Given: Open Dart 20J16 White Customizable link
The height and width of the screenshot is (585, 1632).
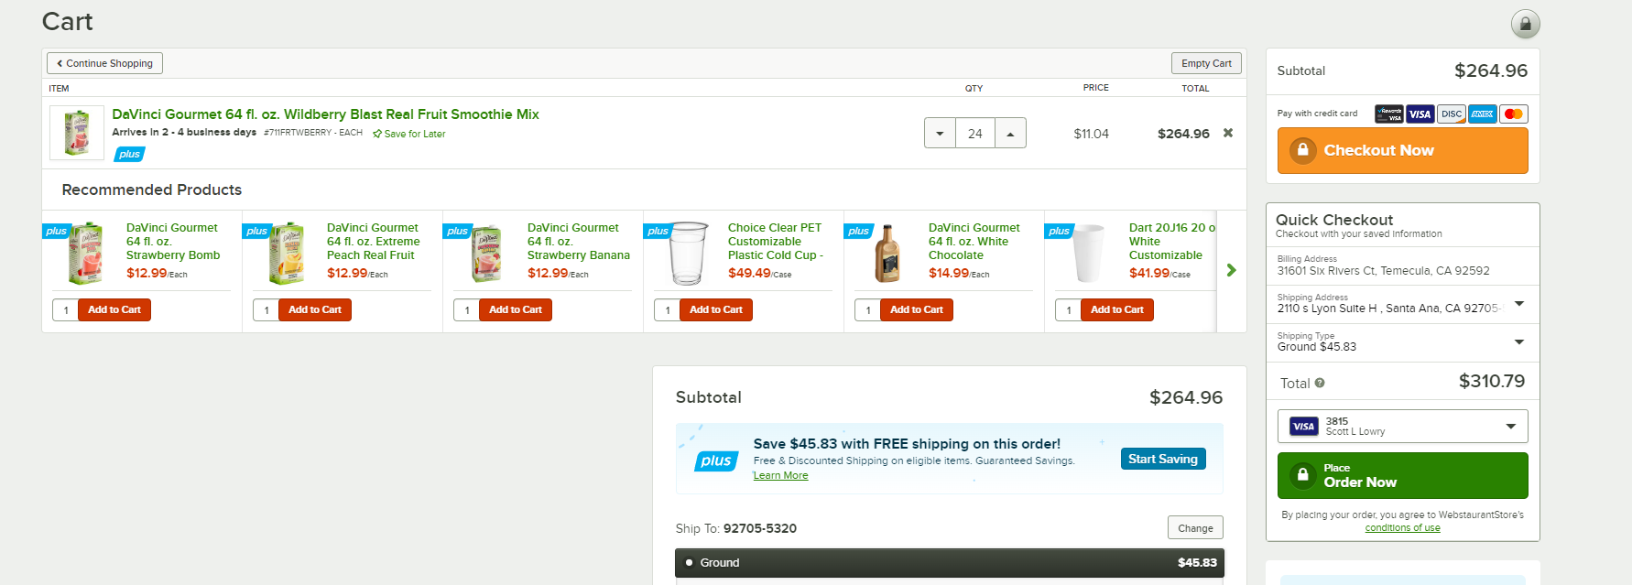Looking at the screenshot, I should [1172, 242].
